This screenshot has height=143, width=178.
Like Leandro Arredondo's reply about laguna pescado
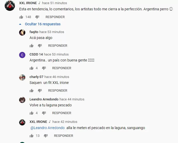[x=32, y=113]
